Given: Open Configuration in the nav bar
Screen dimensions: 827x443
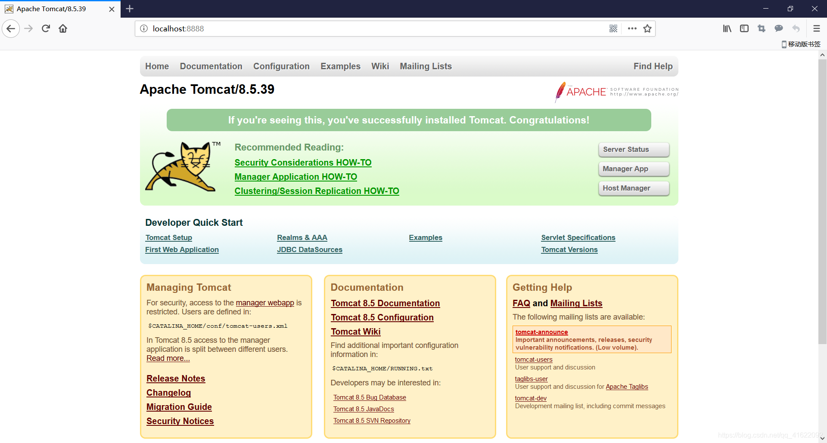Looking at the screenshot, I should pos(281,66).
